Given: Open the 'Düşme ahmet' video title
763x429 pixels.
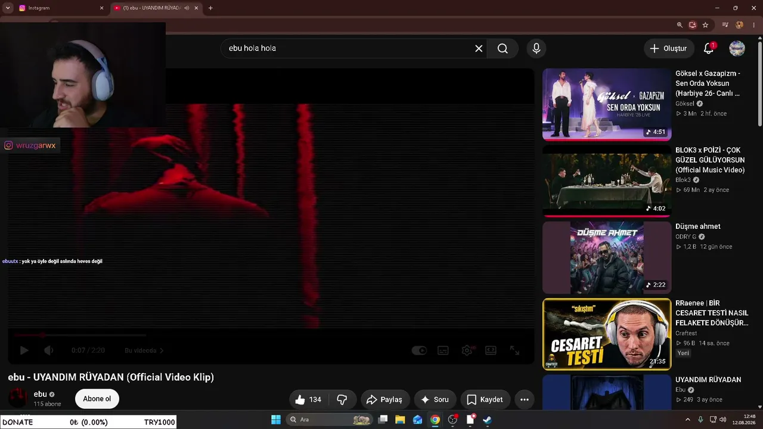Looking at the screenshot, I should pos(698,226).
